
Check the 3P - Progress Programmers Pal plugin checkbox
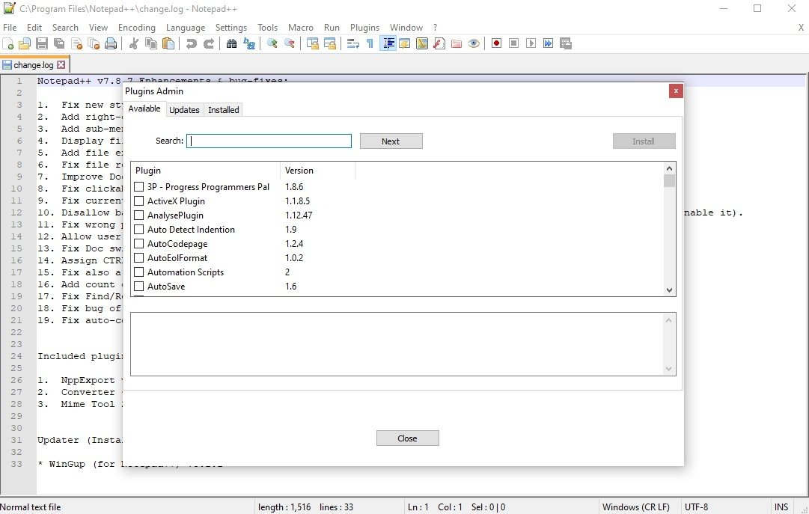point(138,187)
